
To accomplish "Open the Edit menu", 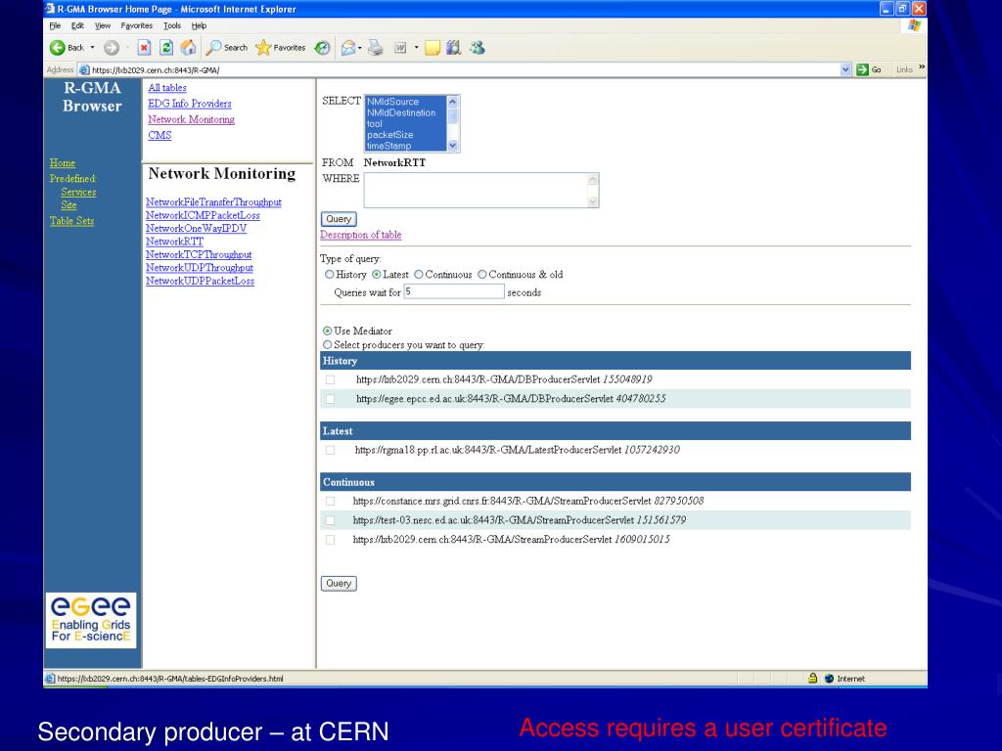I will 77,25.
